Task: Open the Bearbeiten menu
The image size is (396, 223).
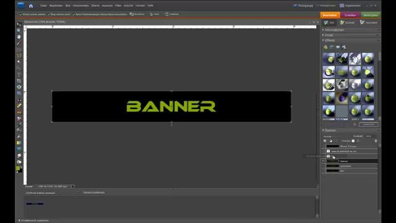Action: pos(56,6)
